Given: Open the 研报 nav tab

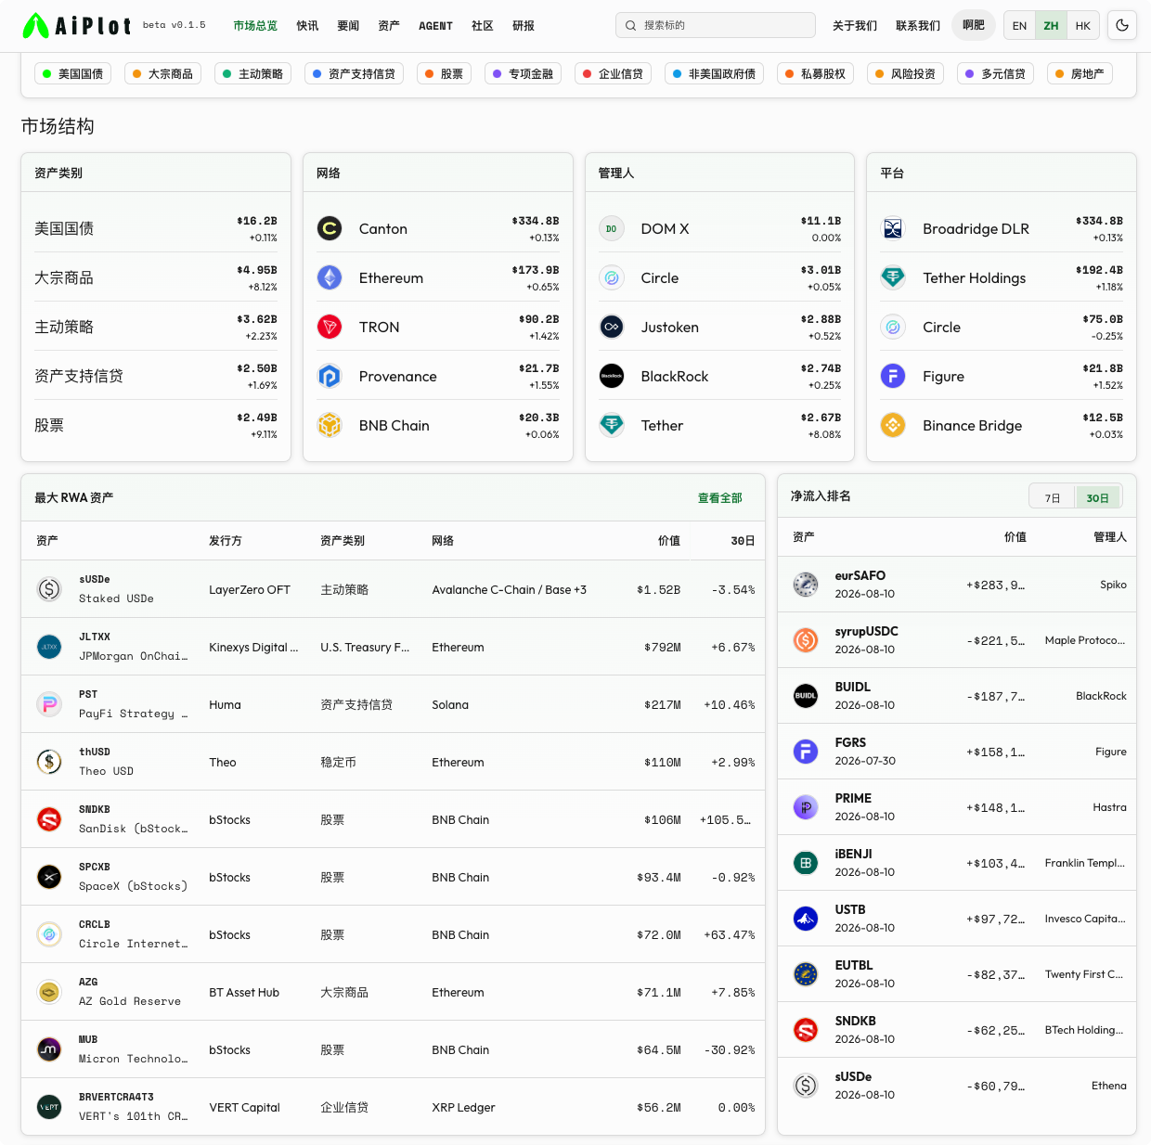Looking at the screenshot, I should pos(524,26).
